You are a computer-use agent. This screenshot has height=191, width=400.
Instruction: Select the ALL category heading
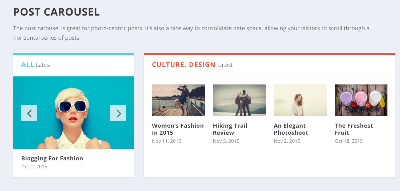(x=27, y=65)
